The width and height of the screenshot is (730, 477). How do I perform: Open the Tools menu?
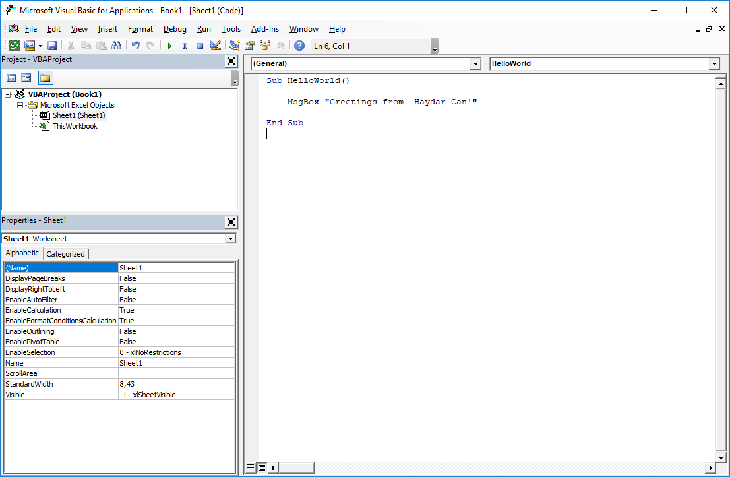tap(231, 29)
